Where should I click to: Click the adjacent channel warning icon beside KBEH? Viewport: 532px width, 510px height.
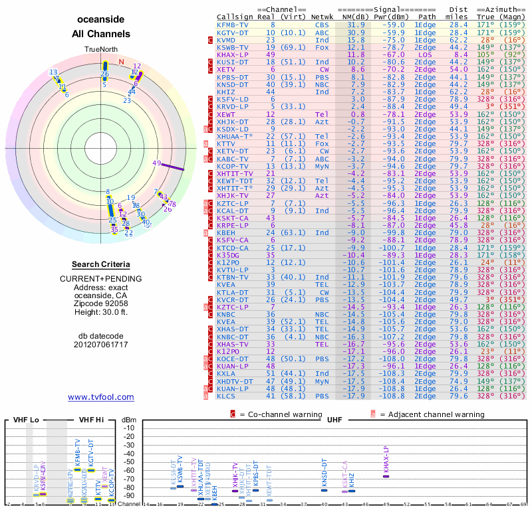(205, 232)
